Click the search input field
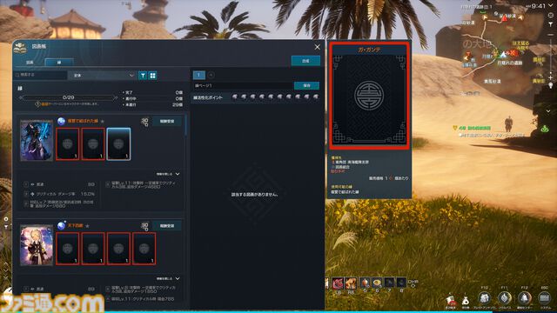 coord(41,76)
